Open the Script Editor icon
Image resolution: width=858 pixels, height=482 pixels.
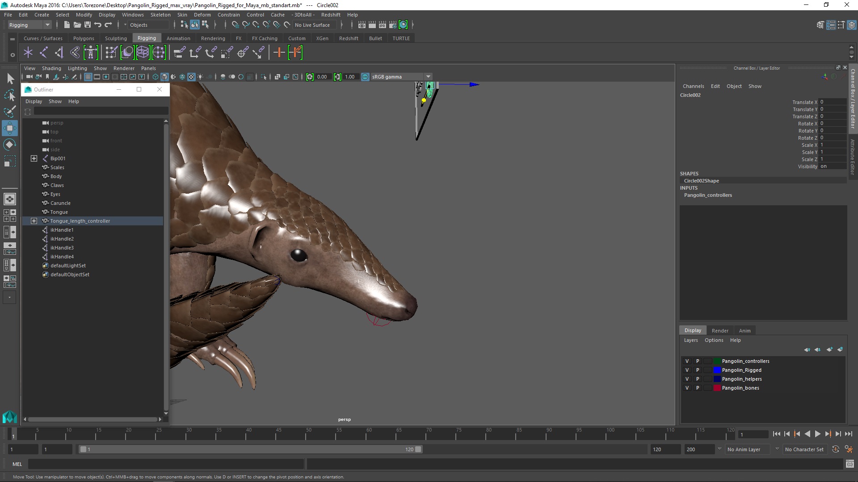tap(850, 464)
